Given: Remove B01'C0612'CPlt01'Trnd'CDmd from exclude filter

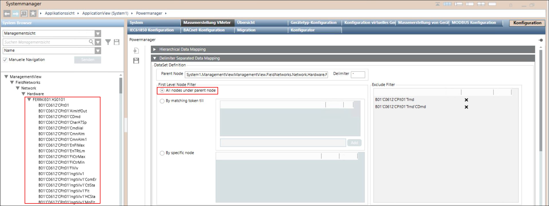Looking at the screenshot, I should 466,107.
